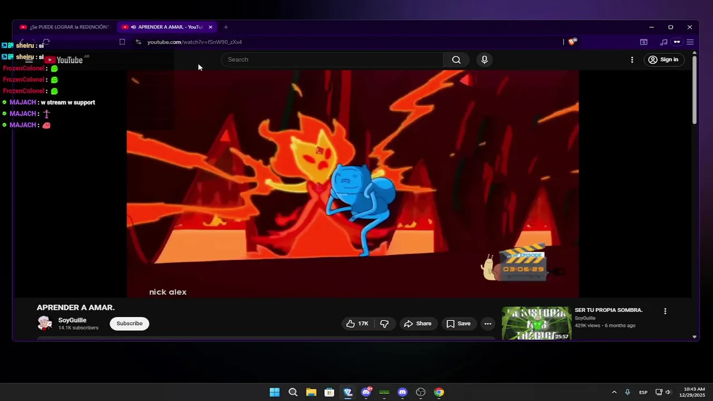Click the 'MAJACH : w stream w support' chat message

(48, 102)
